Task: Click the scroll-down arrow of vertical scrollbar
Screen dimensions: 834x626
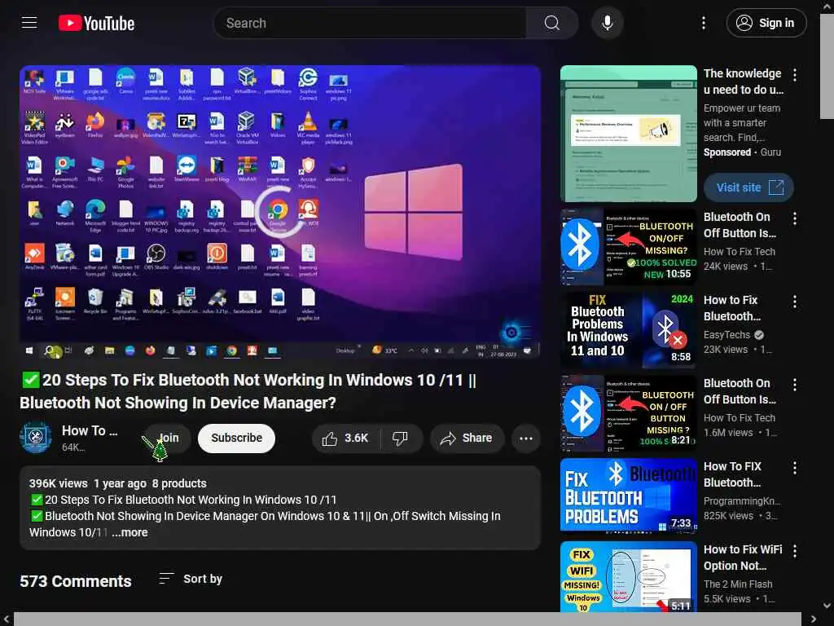Action: click(827, 606)
